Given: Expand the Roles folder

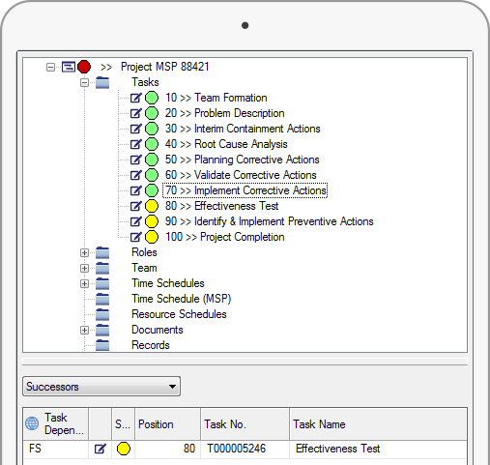Looking at the screenshot, I should click(84, 252).
